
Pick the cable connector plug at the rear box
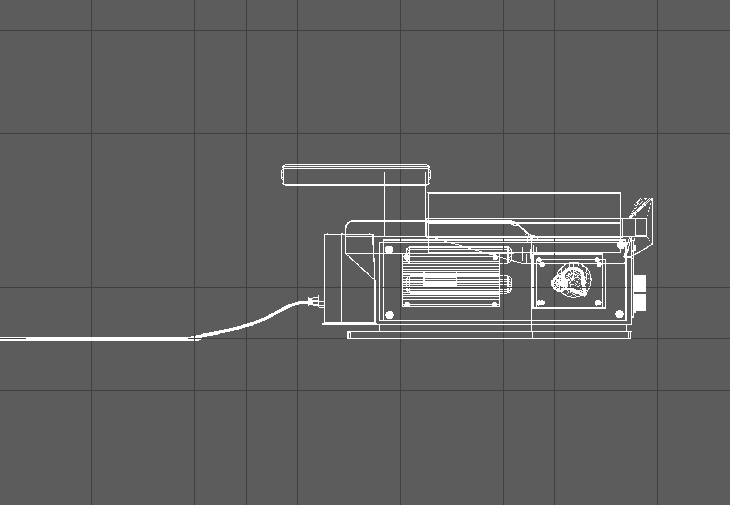(315, 302)
